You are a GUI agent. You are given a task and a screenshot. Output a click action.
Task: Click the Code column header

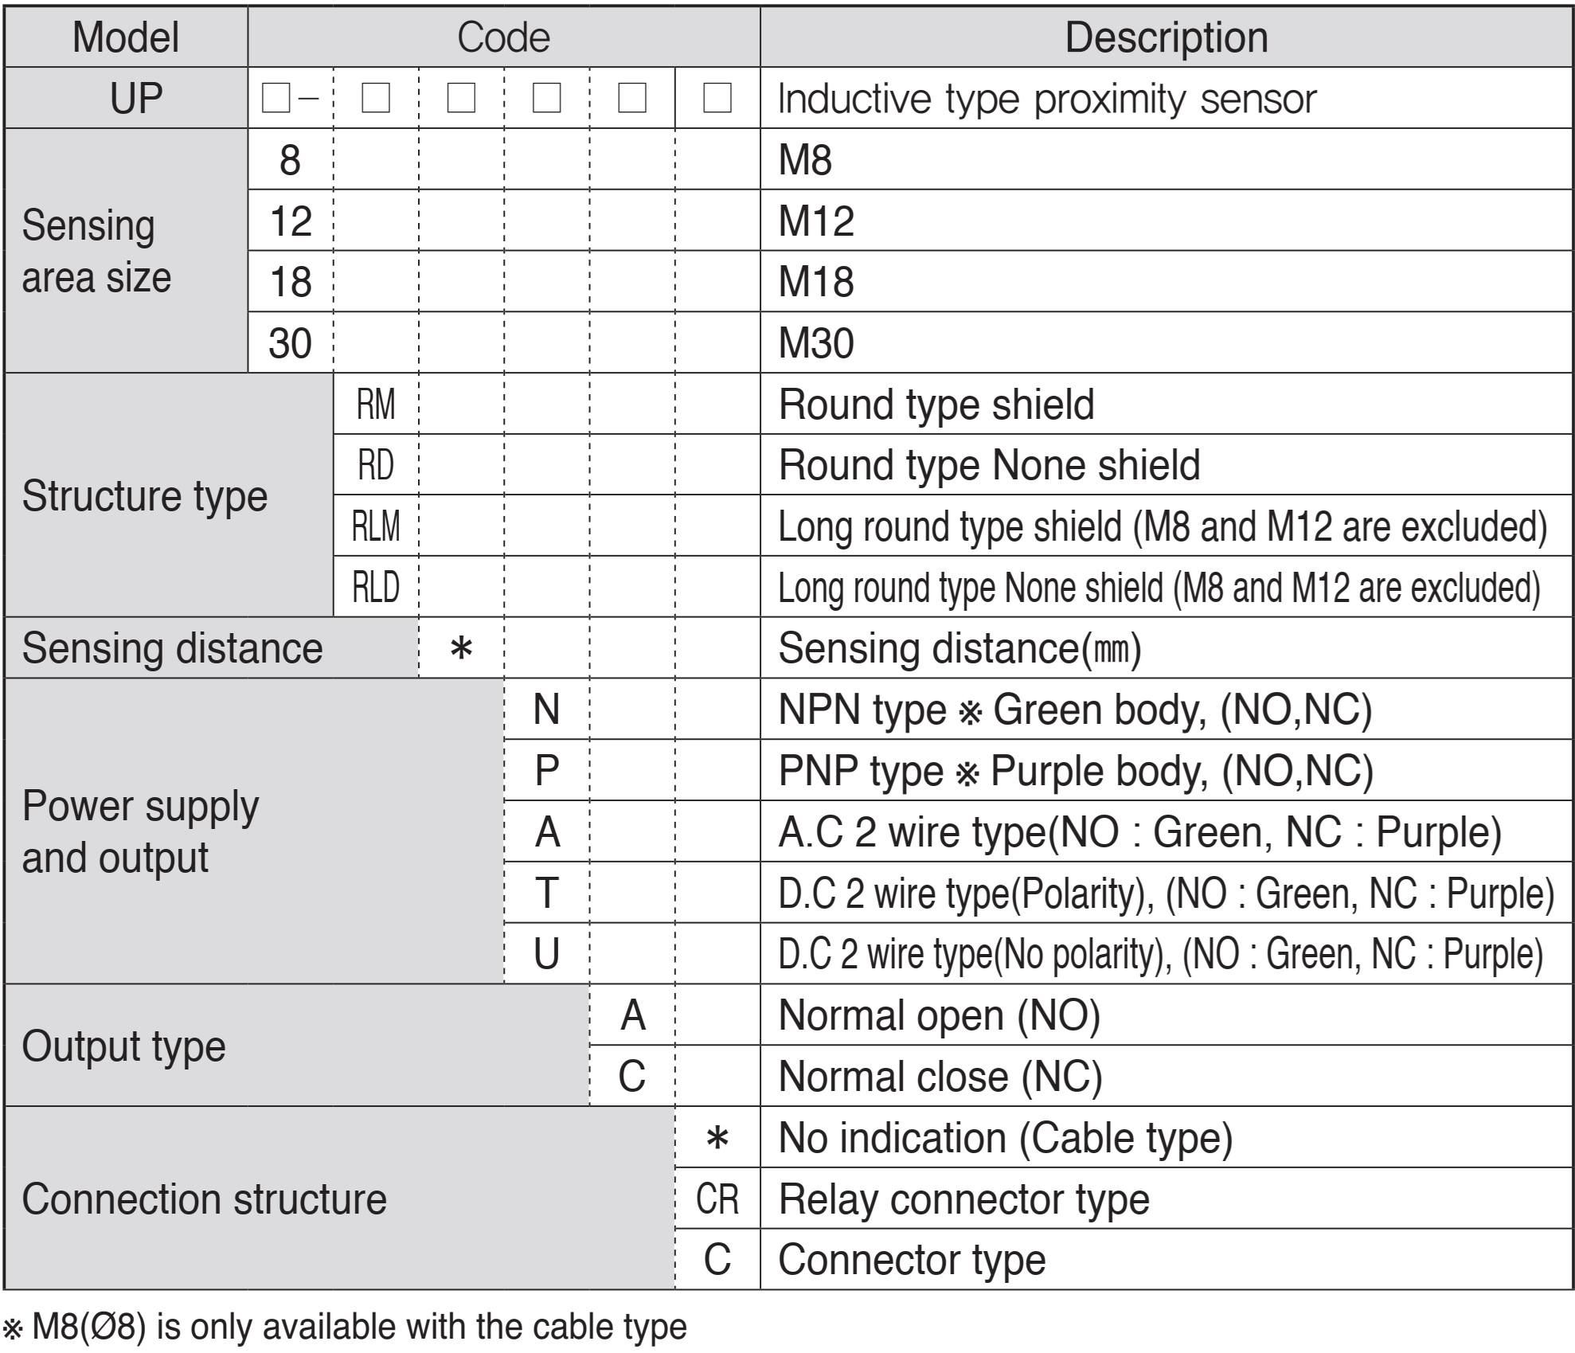[503, 37]
